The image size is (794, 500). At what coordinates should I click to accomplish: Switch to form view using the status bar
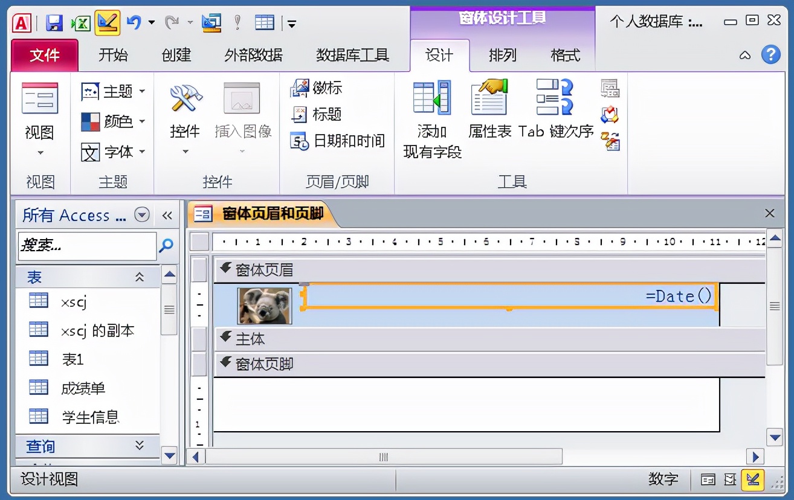pos(707,479)
